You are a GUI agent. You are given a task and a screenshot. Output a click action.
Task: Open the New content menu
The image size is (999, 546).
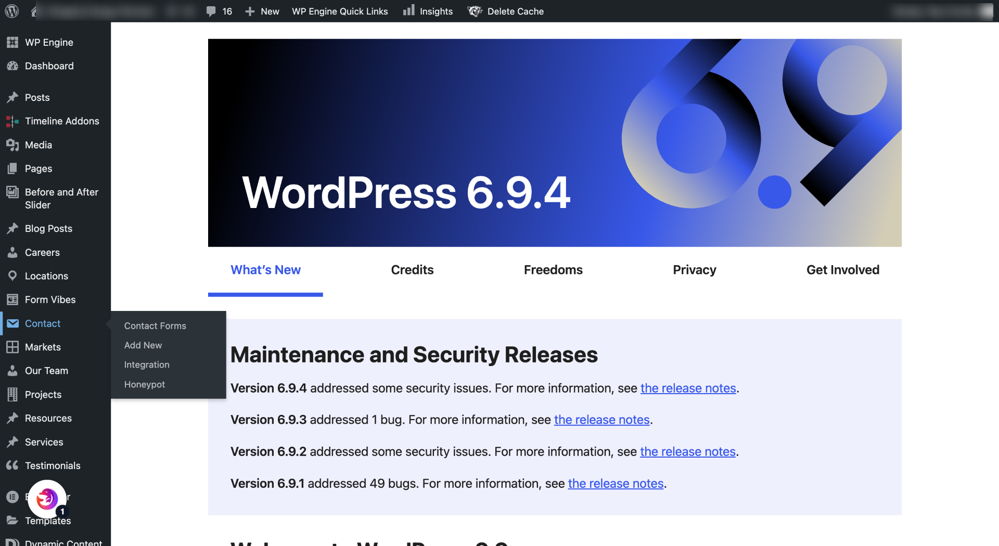pyautogui.click(x=262, y=11)
